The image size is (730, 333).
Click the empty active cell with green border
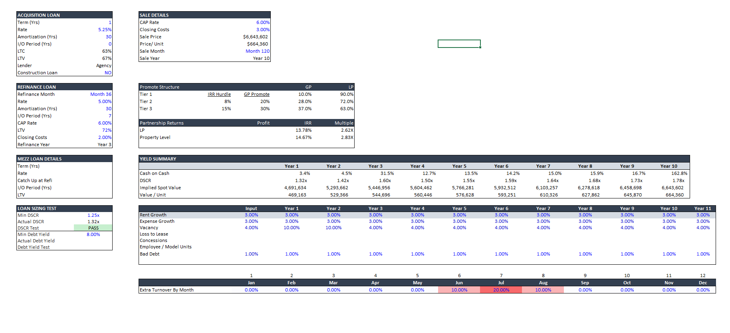pyautogui.click(x=459, y=44)
